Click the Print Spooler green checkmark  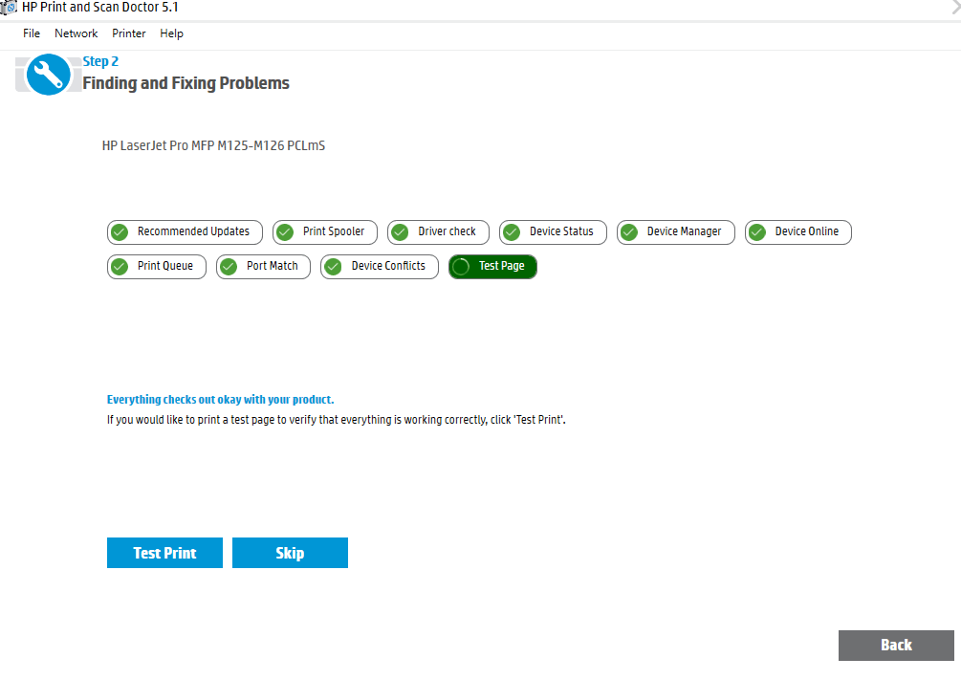pos(285,232)
